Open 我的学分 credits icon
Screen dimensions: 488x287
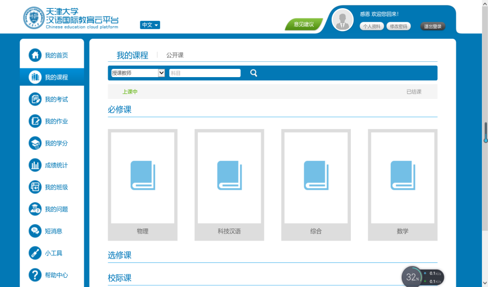[x=35, y=143]
